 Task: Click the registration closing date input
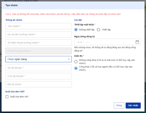108,42
